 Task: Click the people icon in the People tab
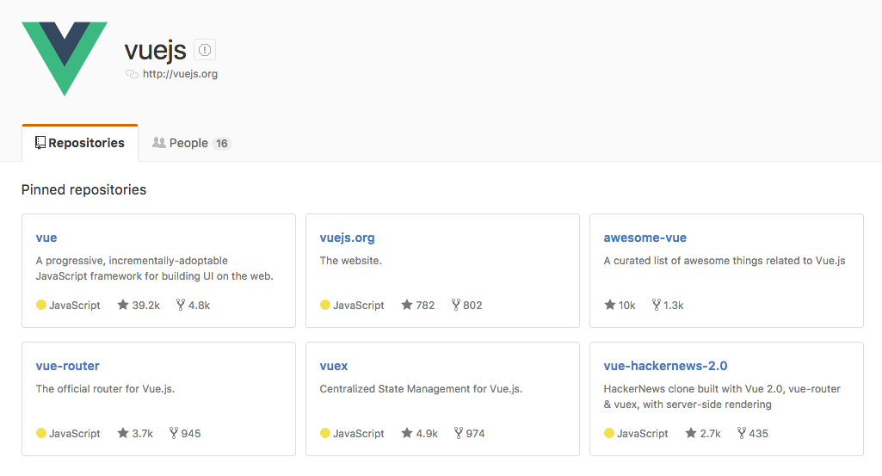click(159, 143)
